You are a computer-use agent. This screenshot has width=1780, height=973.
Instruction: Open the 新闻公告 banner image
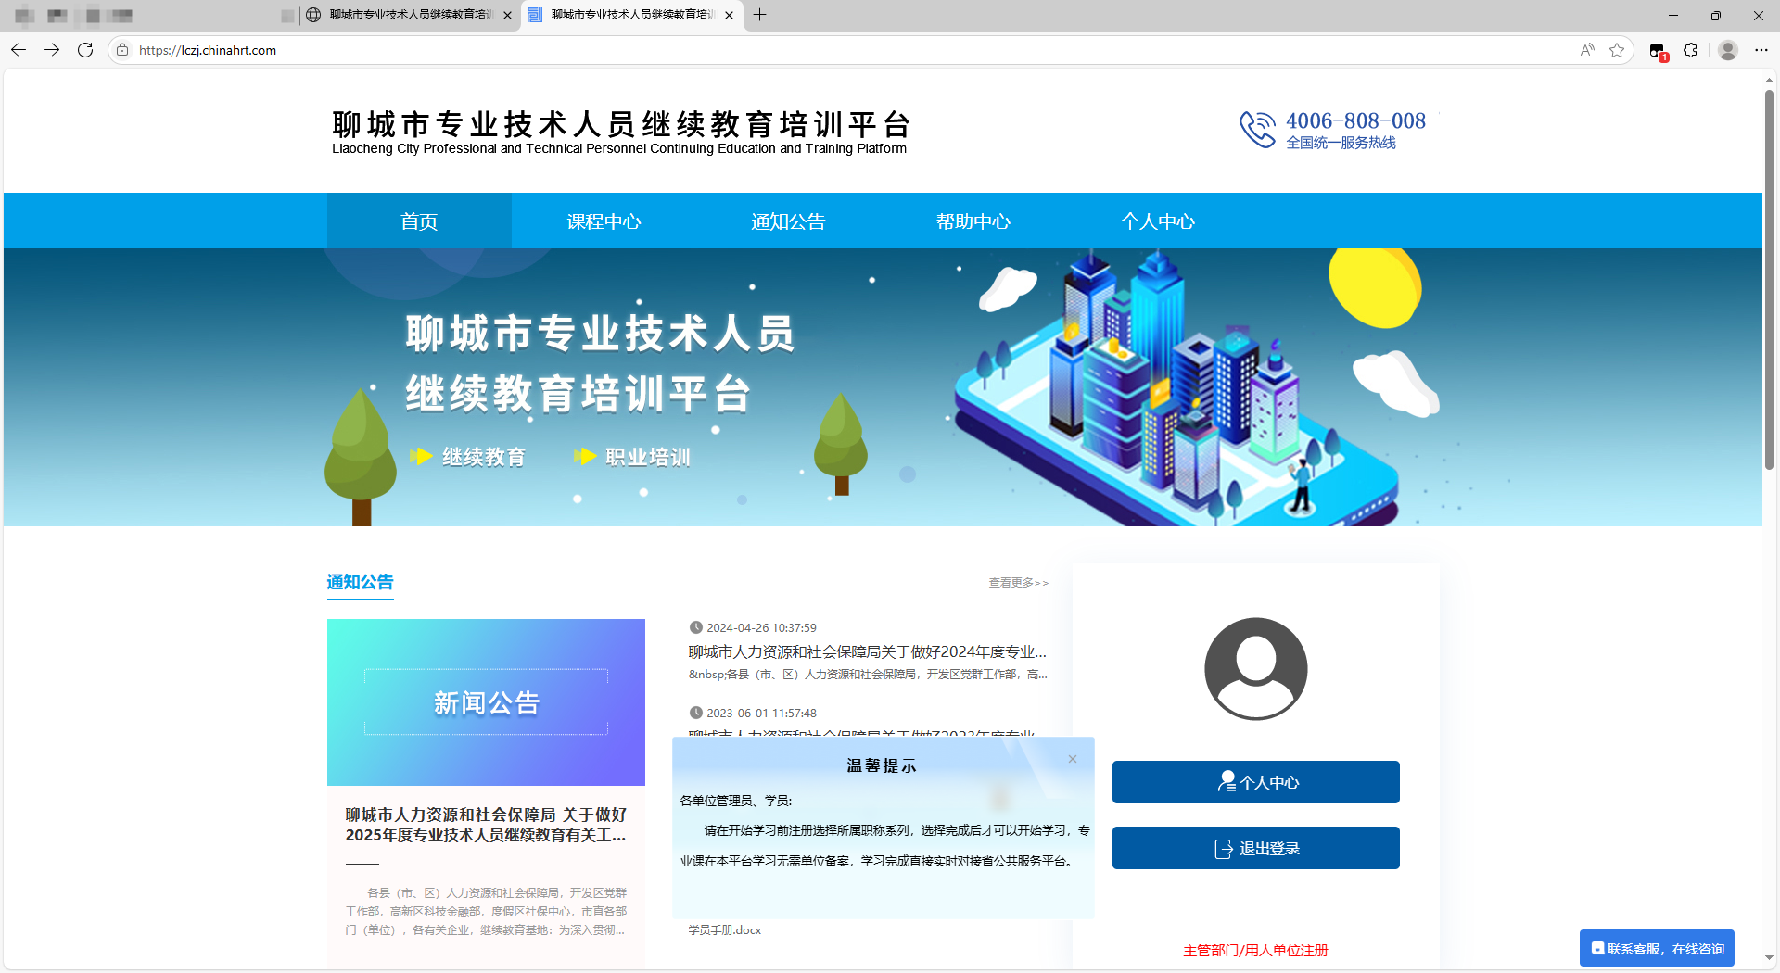coord(486,702)
